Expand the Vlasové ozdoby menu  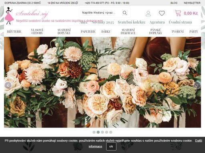(x=37, y=31)
